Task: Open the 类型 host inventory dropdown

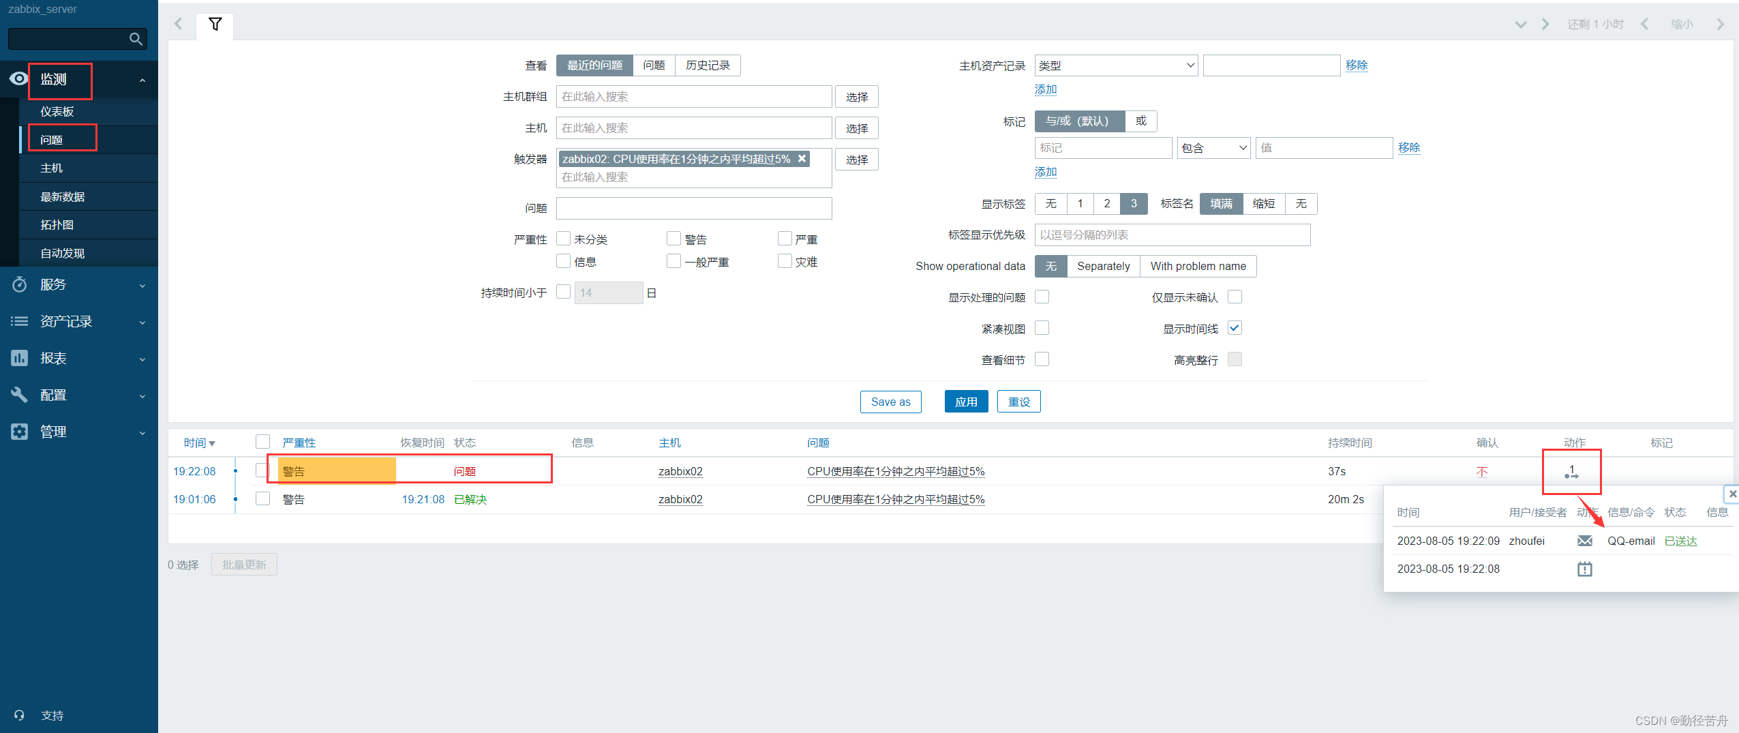Action: coord(1116,65)
